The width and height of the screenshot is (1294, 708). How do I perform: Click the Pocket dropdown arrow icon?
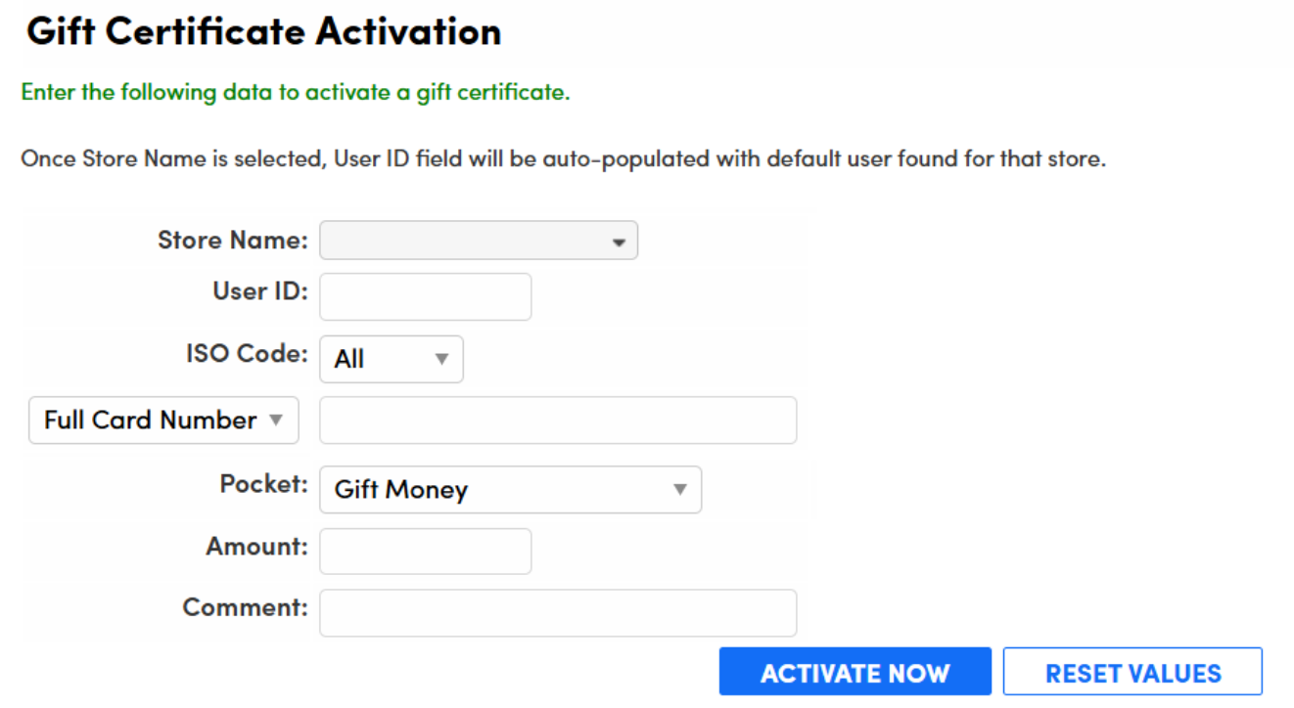679,490
